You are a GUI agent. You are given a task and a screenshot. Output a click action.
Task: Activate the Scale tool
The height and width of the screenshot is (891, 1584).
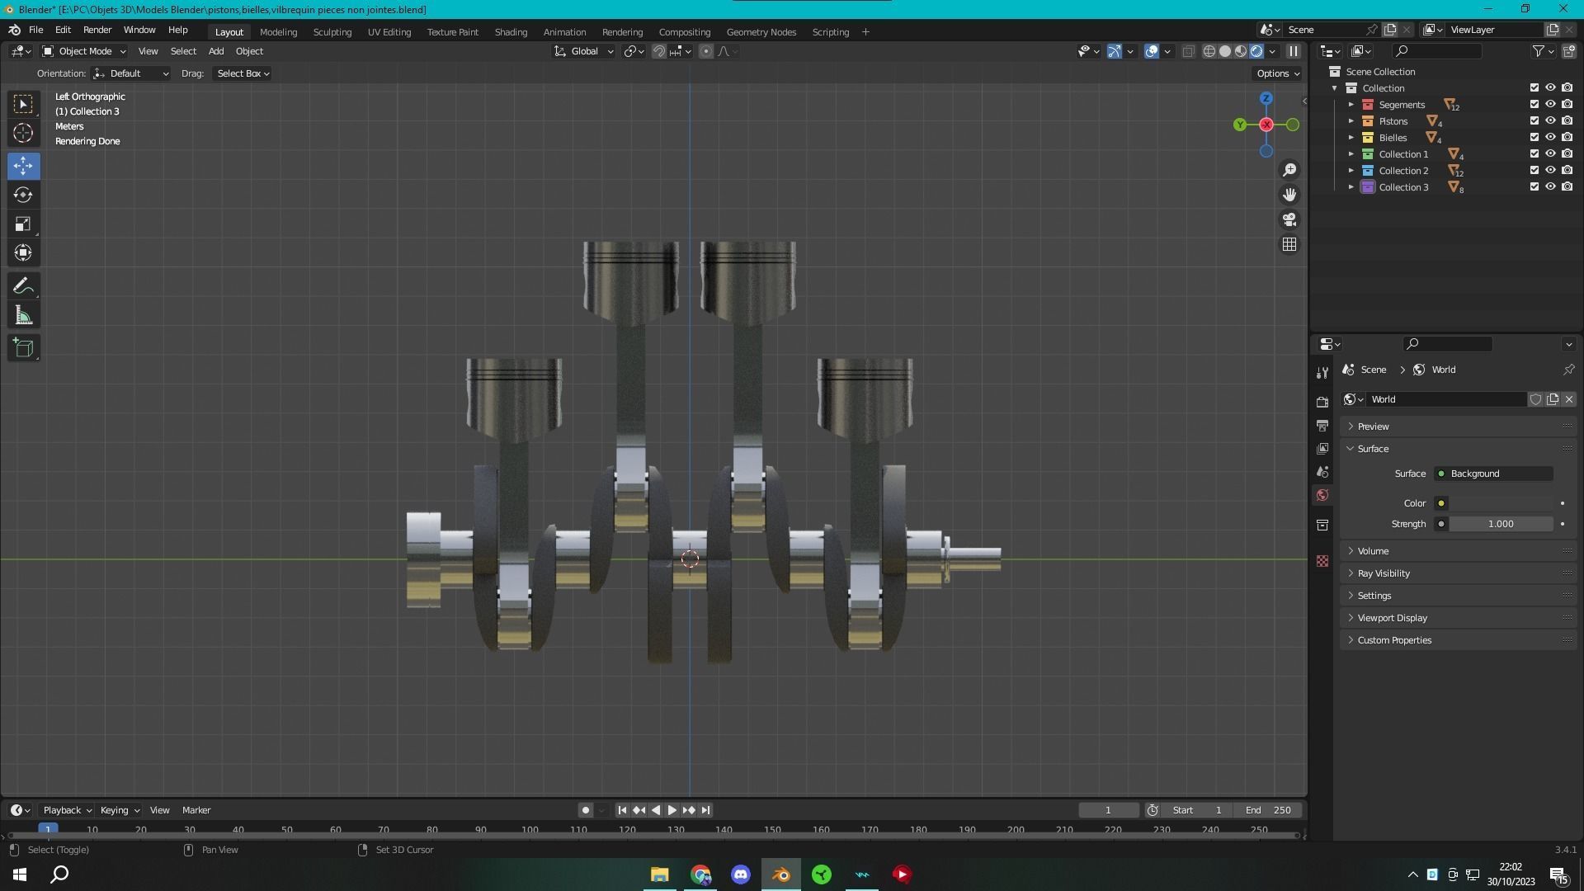(23, 224)
